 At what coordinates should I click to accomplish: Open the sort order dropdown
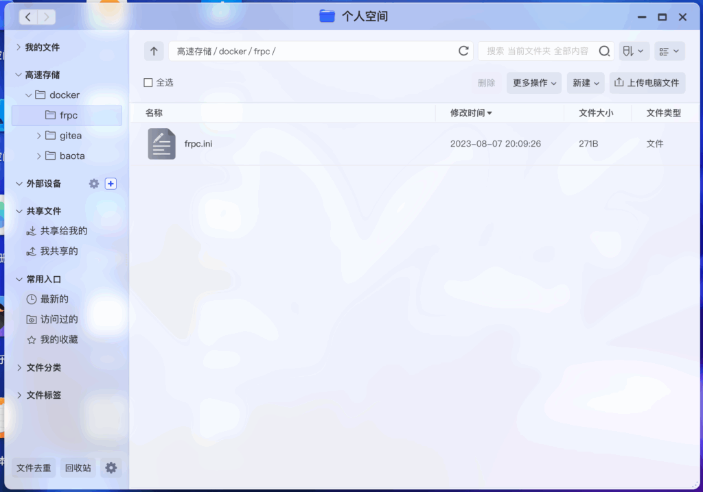633,51
